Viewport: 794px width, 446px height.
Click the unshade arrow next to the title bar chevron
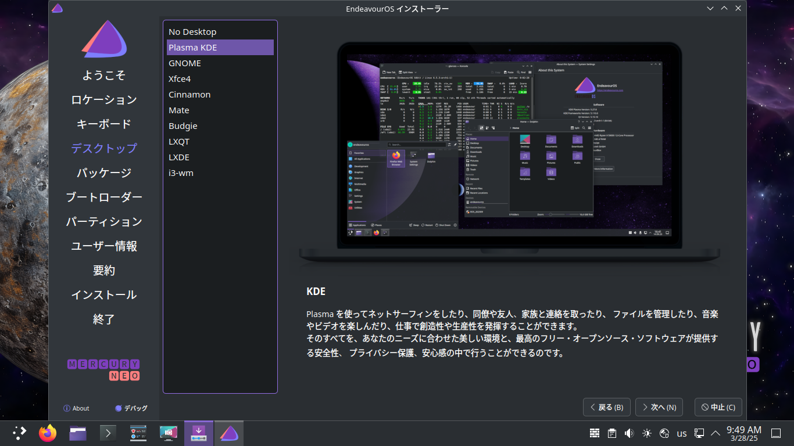(x=724, y=8)
